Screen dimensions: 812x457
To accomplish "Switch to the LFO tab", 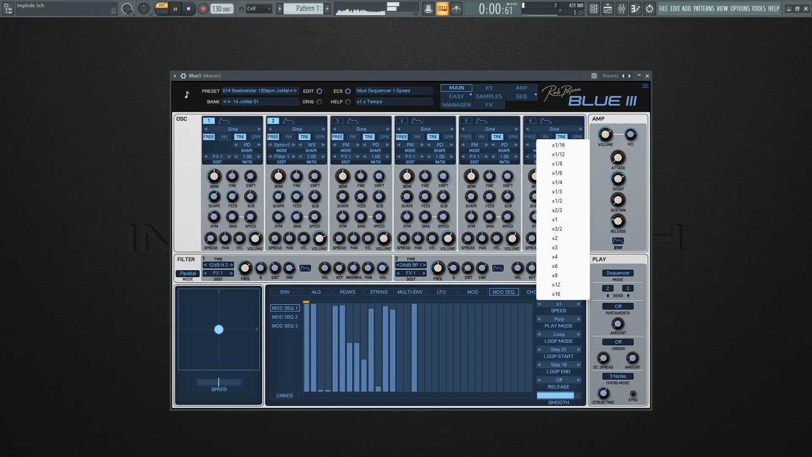I will point(441,292).
